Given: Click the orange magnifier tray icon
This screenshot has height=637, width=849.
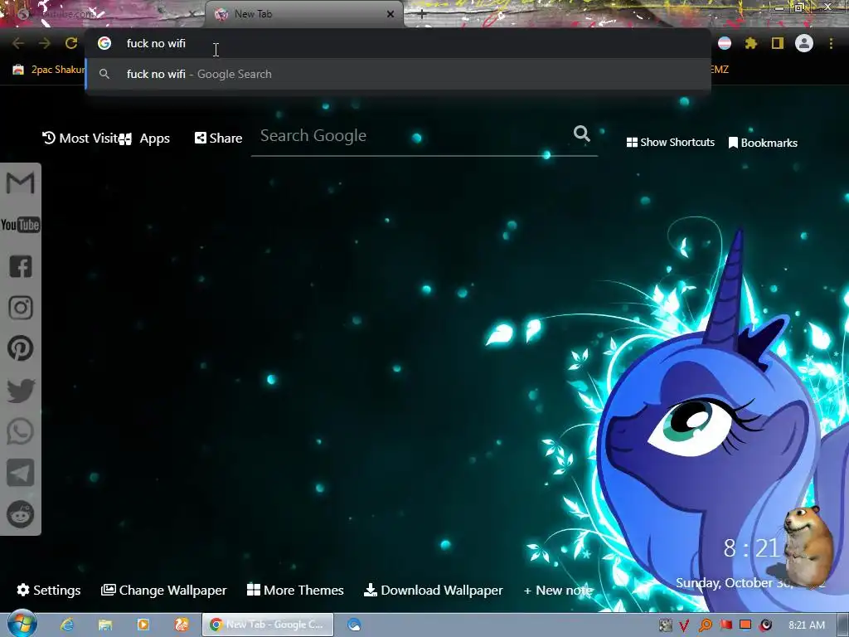Looking at the screenshot, I should (x=705, y=625).
